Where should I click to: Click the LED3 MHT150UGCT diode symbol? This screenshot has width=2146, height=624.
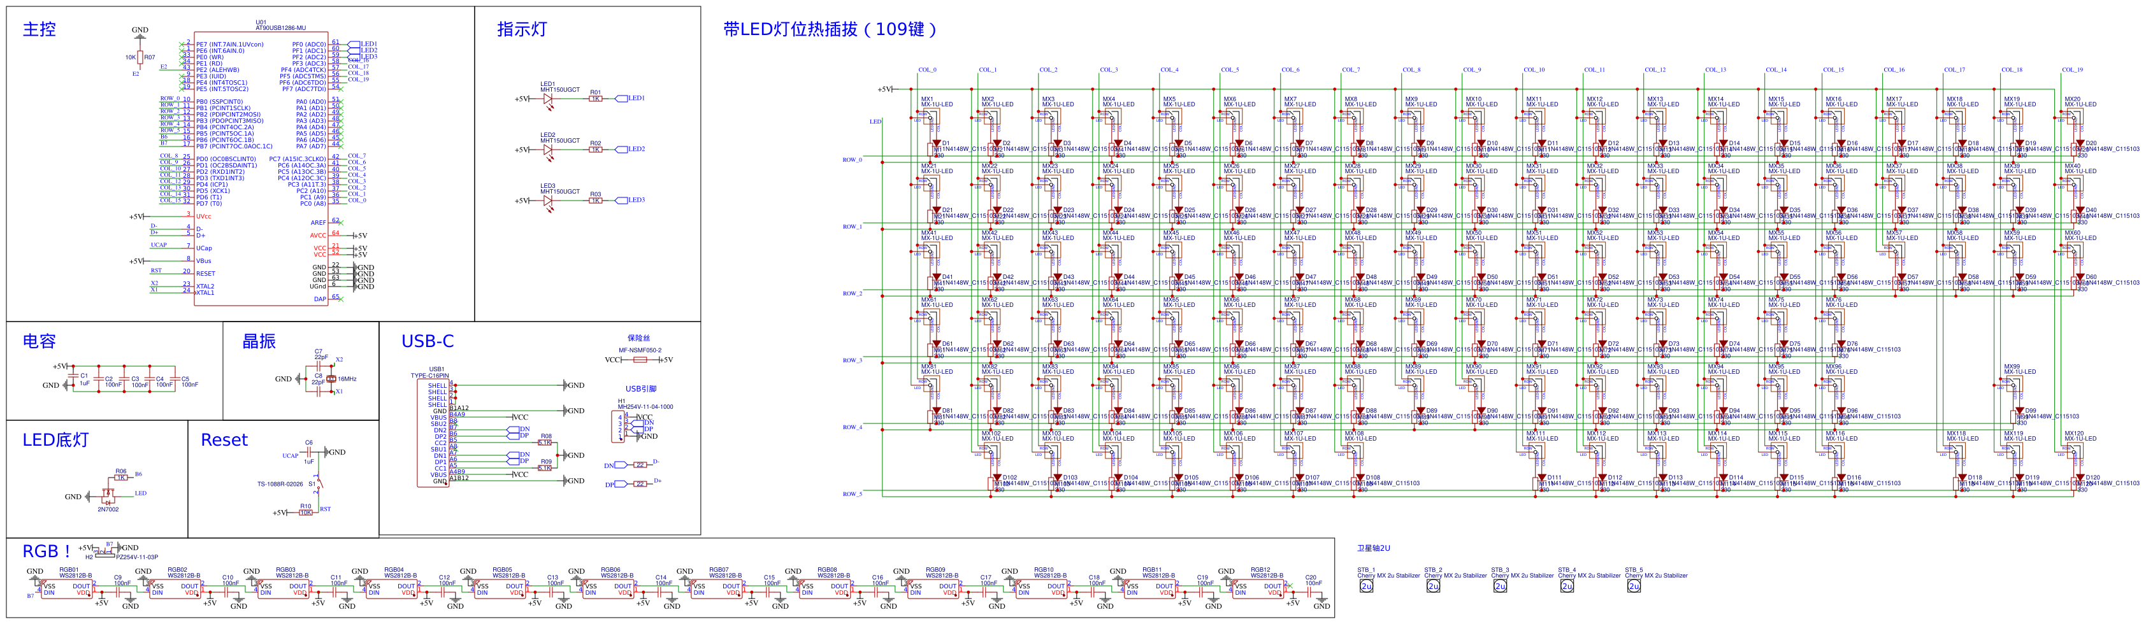(x=547, y=201)
